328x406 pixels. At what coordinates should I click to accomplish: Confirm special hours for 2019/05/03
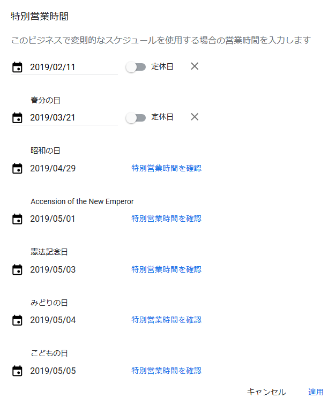pos(166,269)
